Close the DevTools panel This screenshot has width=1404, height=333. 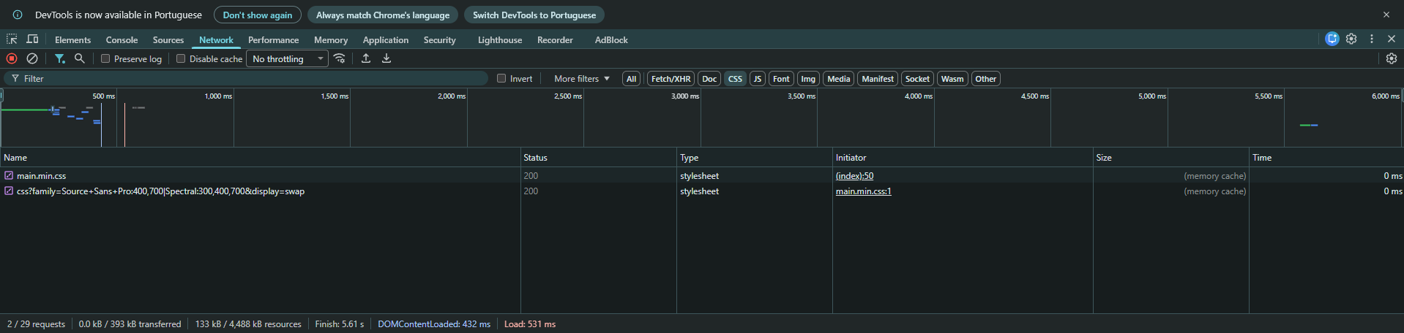pyautogui.click(x=1392, y=39)
